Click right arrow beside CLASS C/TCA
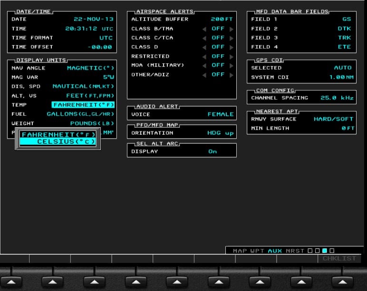This screenshot has width=367, height=291. [232, 38]
